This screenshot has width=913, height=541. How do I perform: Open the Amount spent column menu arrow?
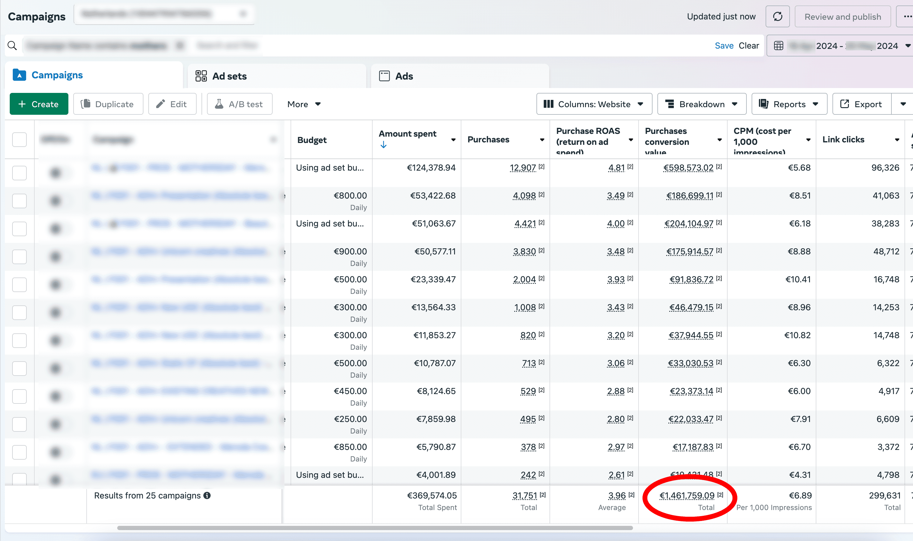453,140
